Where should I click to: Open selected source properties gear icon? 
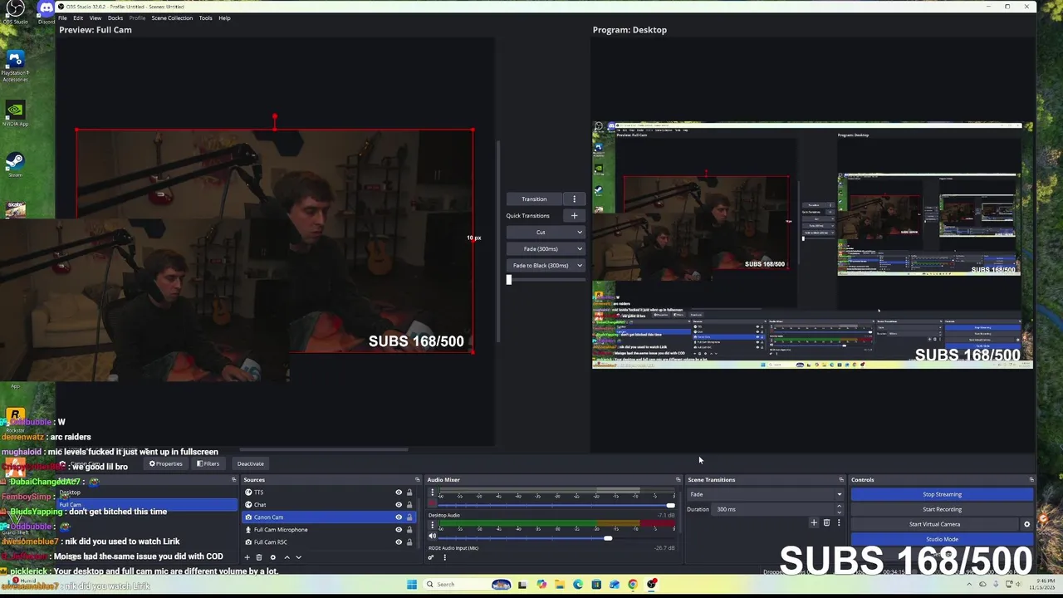(x=272, y=557)
